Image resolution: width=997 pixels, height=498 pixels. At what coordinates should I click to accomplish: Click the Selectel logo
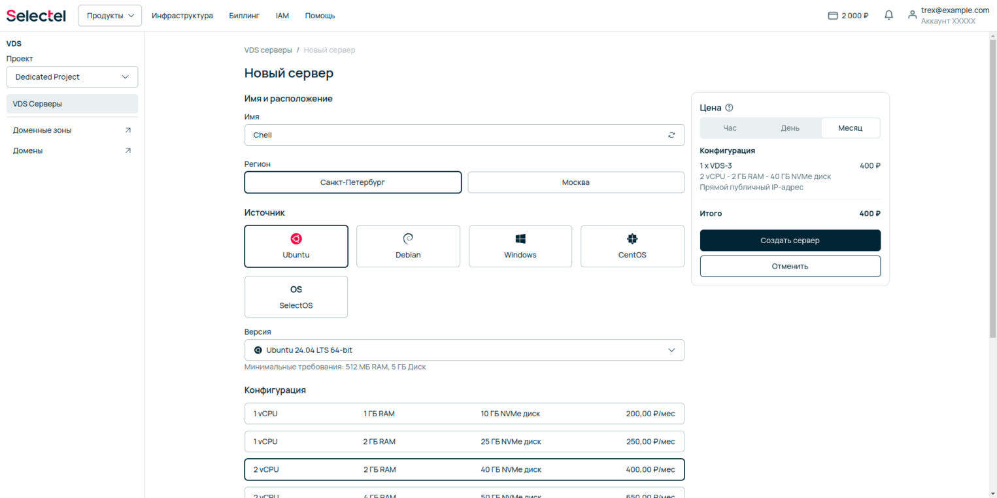[x=36, y=16]
